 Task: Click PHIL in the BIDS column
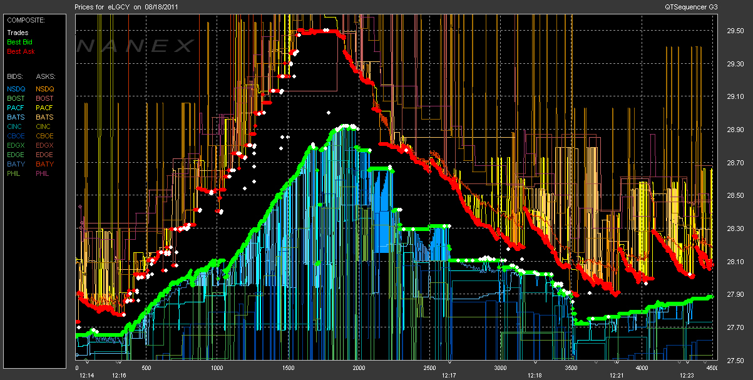14,173
